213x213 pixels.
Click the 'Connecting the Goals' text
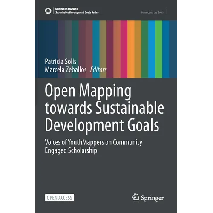(x=152, y=12)
